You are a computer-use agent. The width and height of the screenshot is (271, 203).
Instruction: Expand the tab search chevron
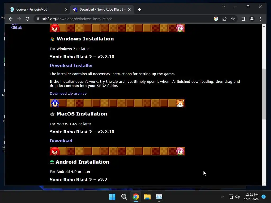223,7
